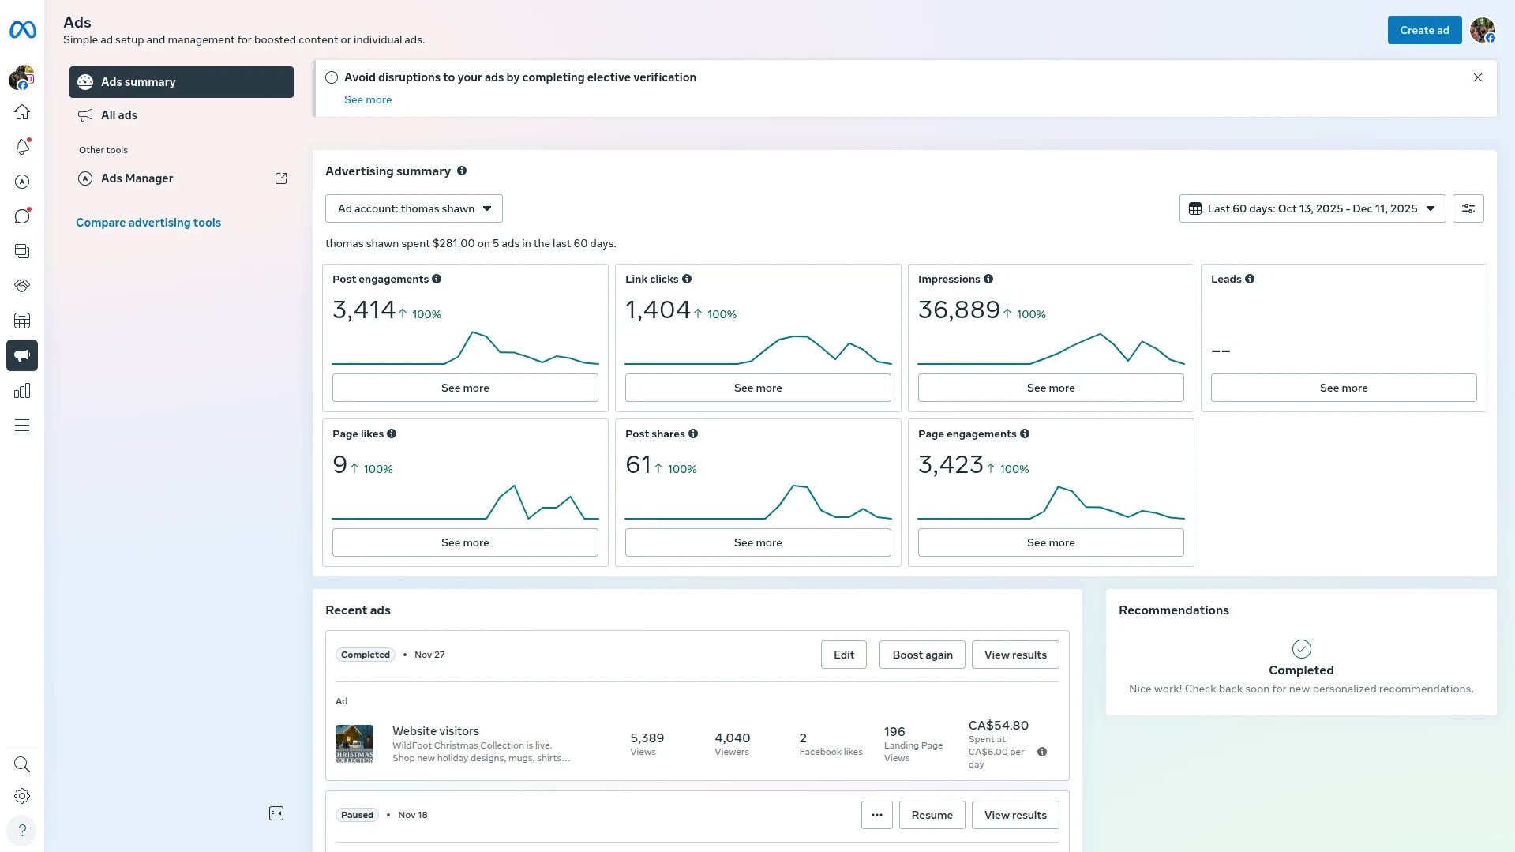Click the Website visitors ad thumbnail
The height and width of the screenshot is (852, 1515).
[354, 744]
